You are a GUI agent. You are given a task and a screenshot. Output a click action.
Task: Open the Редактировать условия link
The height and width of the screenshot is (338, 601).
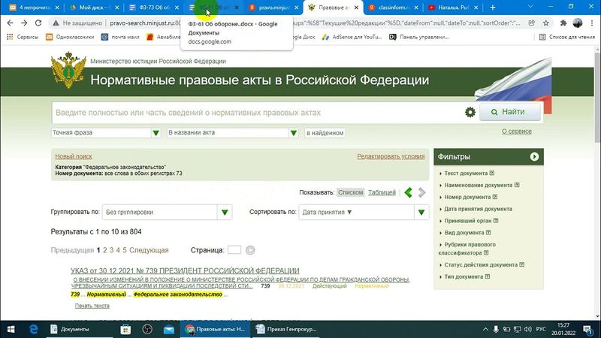[x=391, y=156]
